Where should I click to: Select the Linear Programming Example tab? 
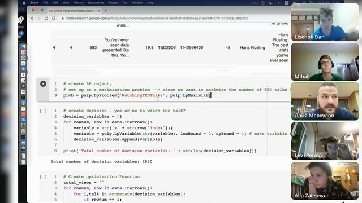click(x=74, y=11)
